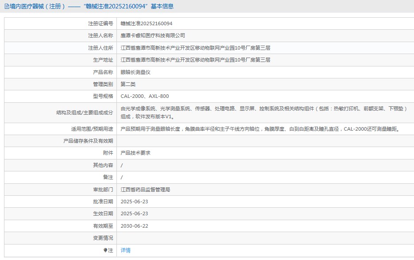Click the lightbulb icon beside 注
The height and width of the screenshot is (260, 414).
click(105, 250)
